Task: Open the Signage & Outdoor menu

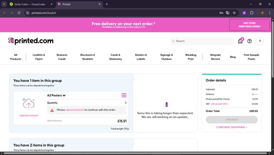Action: tap(166, 57)
